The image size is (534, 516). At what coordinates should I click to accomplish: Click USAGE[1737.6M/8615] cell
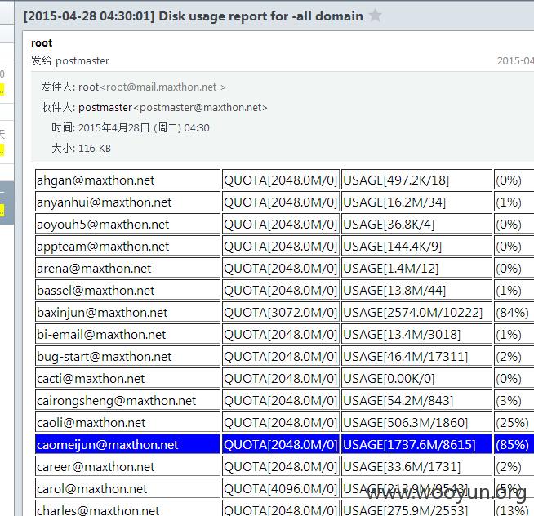tap(417, 444)
